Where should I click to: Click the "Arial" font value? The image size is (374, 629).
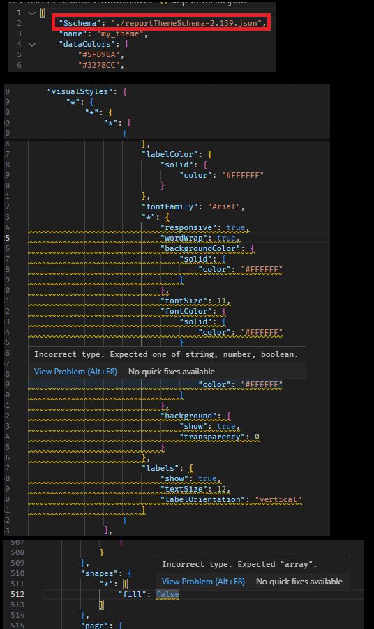click(223, 206)
